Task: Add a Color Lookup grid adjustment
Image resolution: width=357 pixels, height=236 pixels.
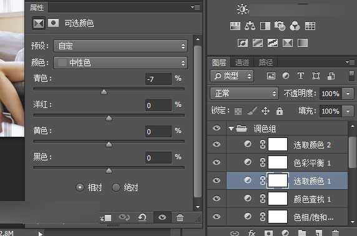Action: 310,26
